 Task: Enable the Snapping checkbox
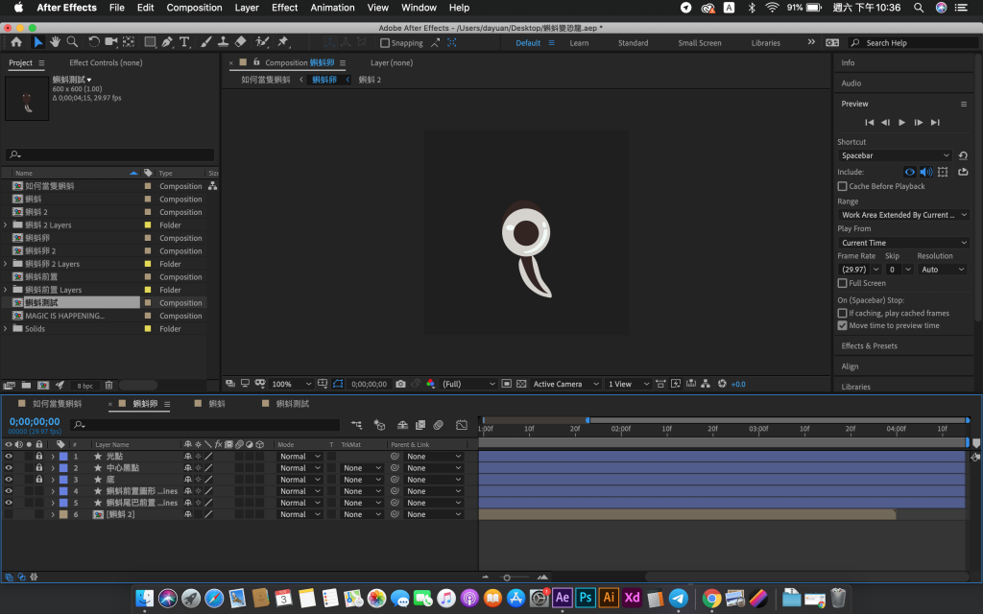click(385, 43)
